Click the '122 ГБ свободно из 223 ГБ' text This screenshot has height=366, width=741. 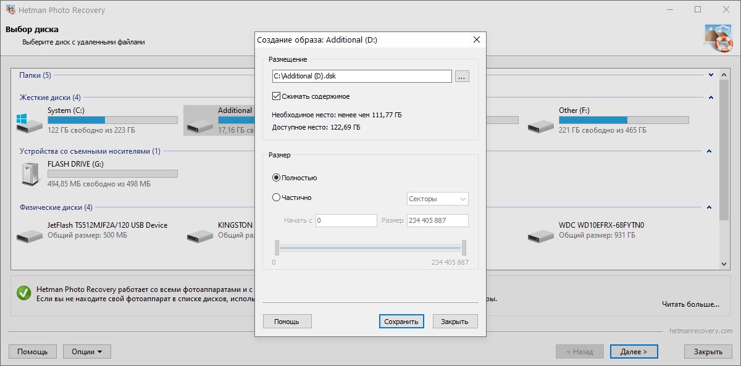pyautogui.click(x=91, y=130)
